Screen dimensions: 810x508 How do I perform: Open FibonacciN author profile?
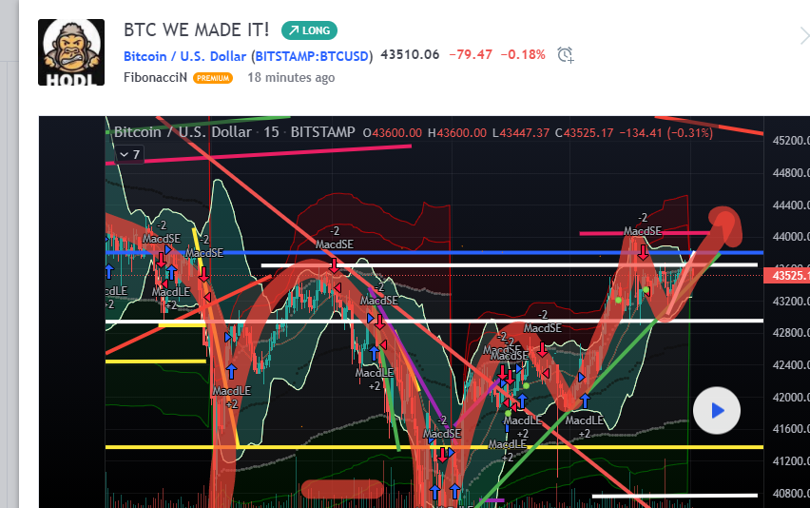(155, 78)
